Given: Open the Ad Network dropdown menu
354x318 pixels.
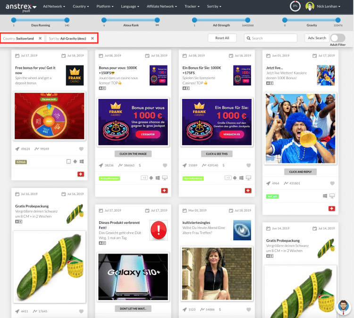Looking at the screenshot, I should 54,6.
